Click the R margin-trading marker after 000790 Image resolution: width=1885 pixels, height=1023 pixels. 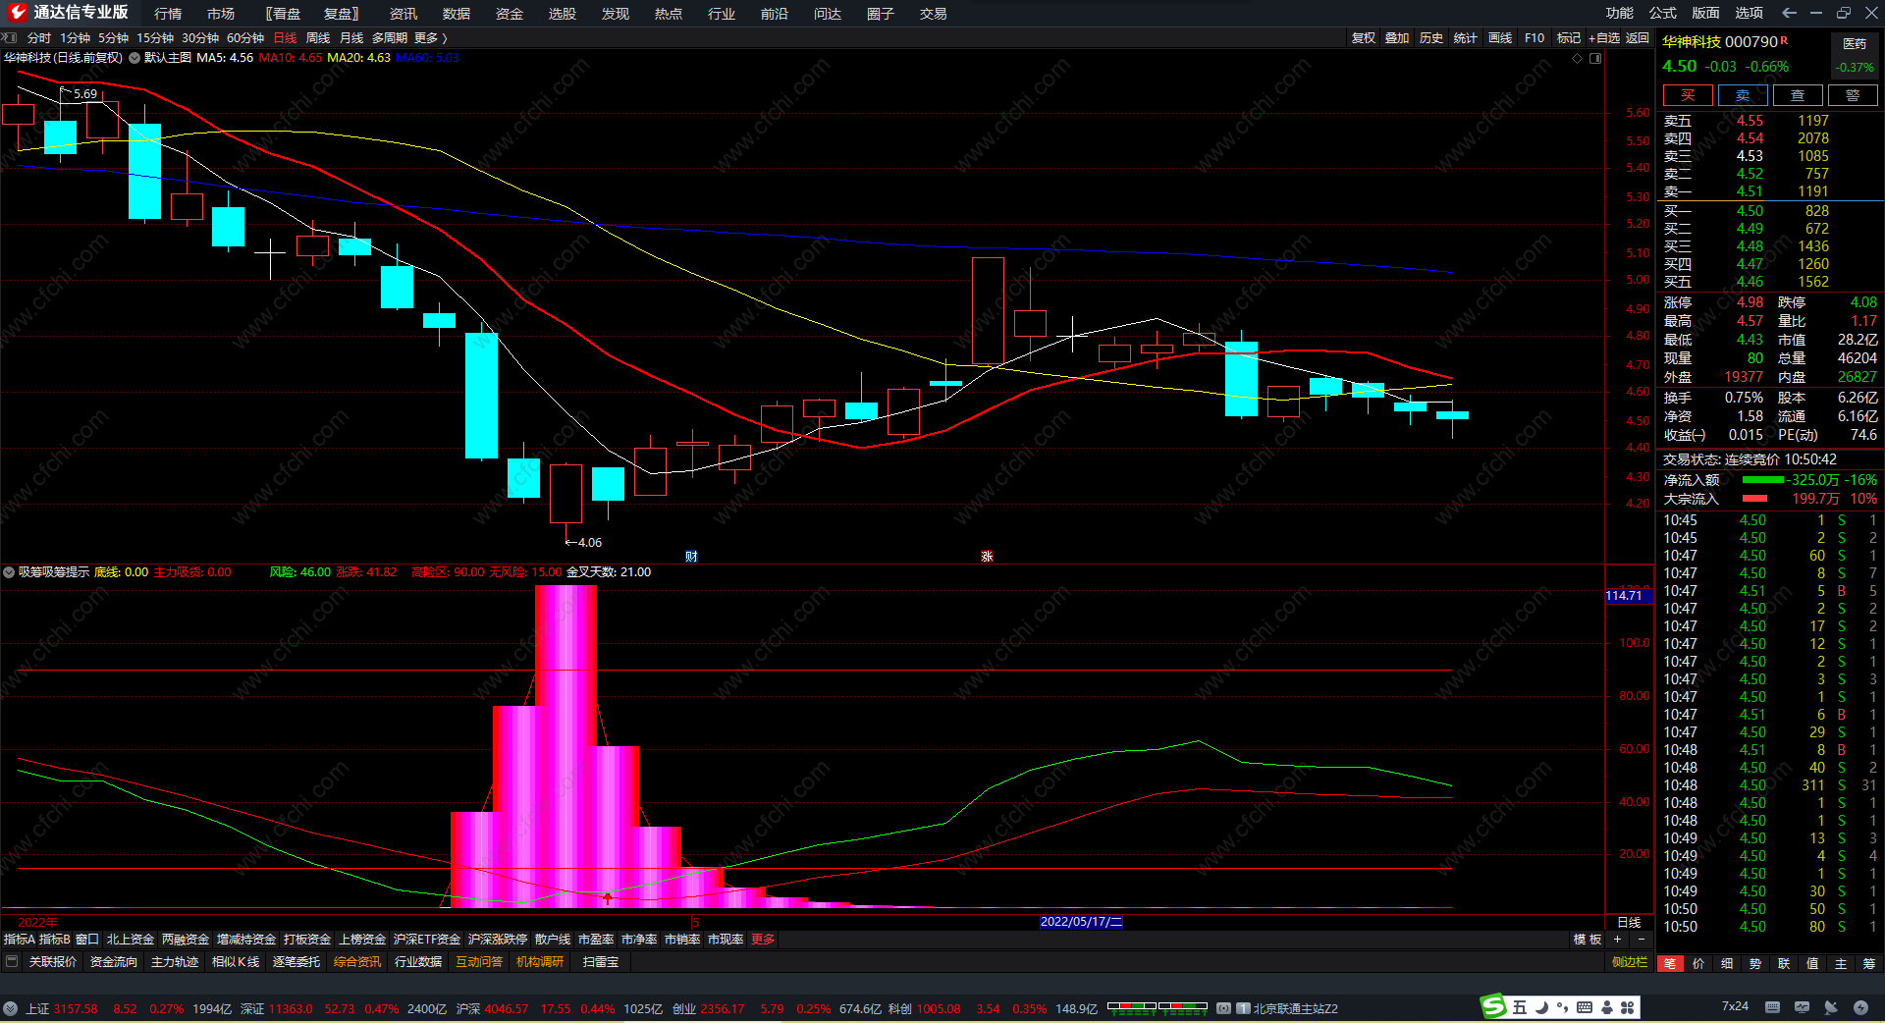[1784, 40]
